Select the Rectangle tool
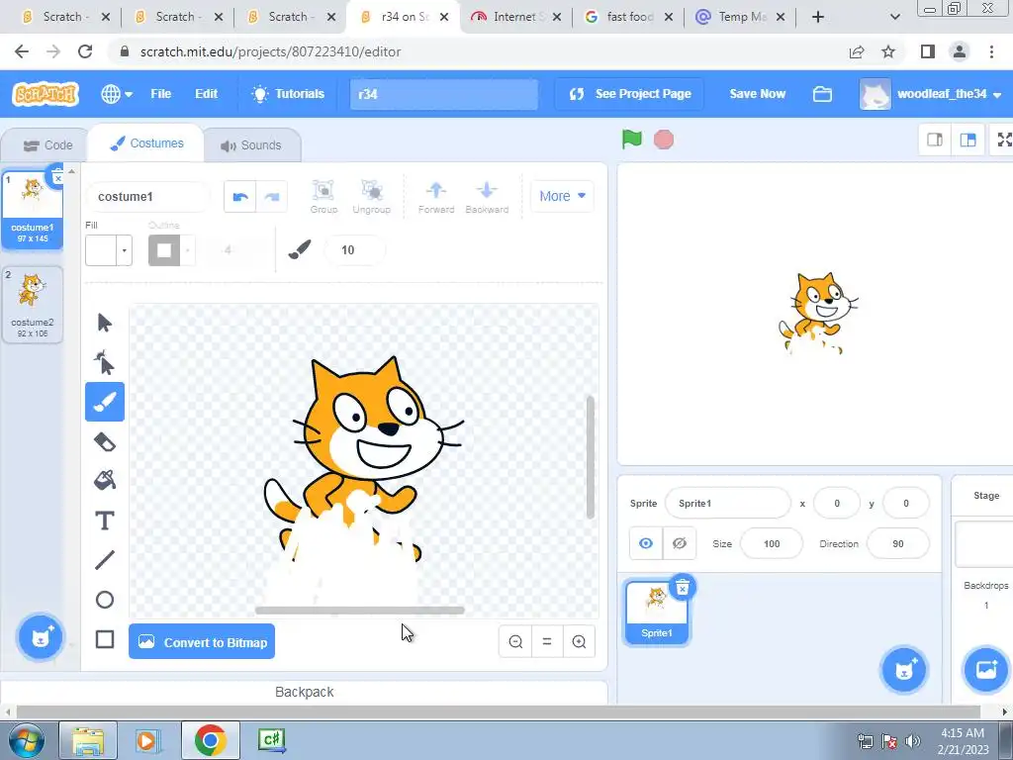Image resolution: width=1013 pixels, height=760 pixels. [105, 639]
